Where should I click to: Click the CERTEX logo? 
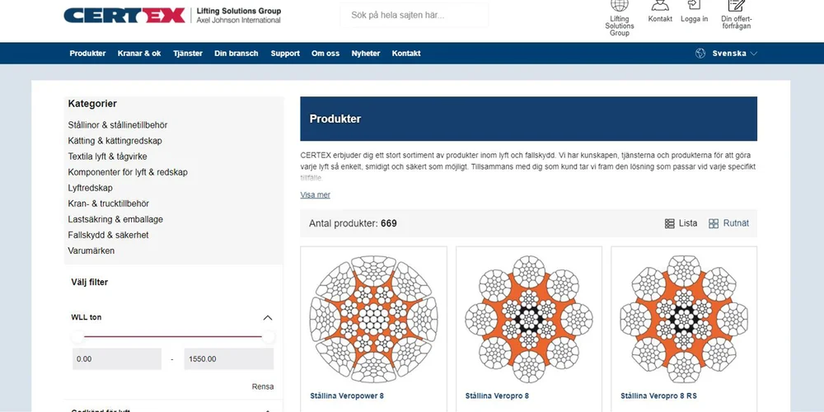pos(124,16)
